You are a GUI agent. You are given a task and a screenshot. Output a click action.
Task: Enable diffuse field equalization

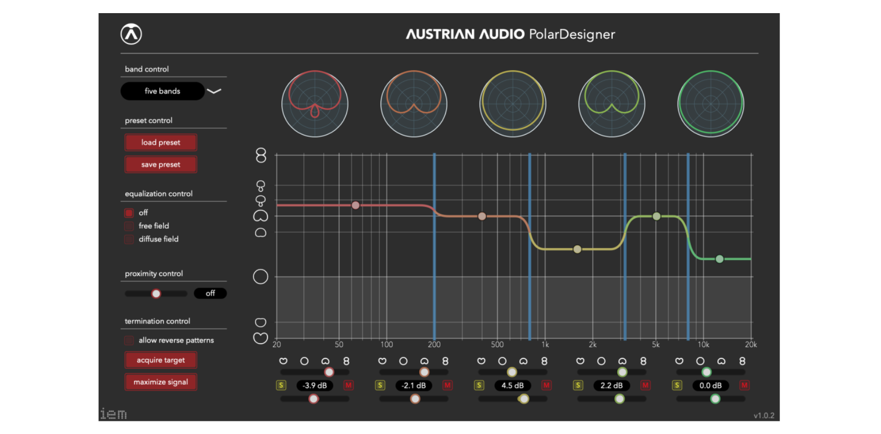pyautogui.click(x=129, y=239)
